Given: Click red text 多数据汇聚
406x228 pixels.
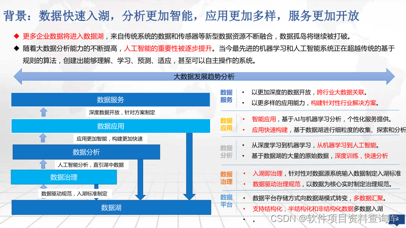Looking at the screenshot, I should [x=368, y=198].
